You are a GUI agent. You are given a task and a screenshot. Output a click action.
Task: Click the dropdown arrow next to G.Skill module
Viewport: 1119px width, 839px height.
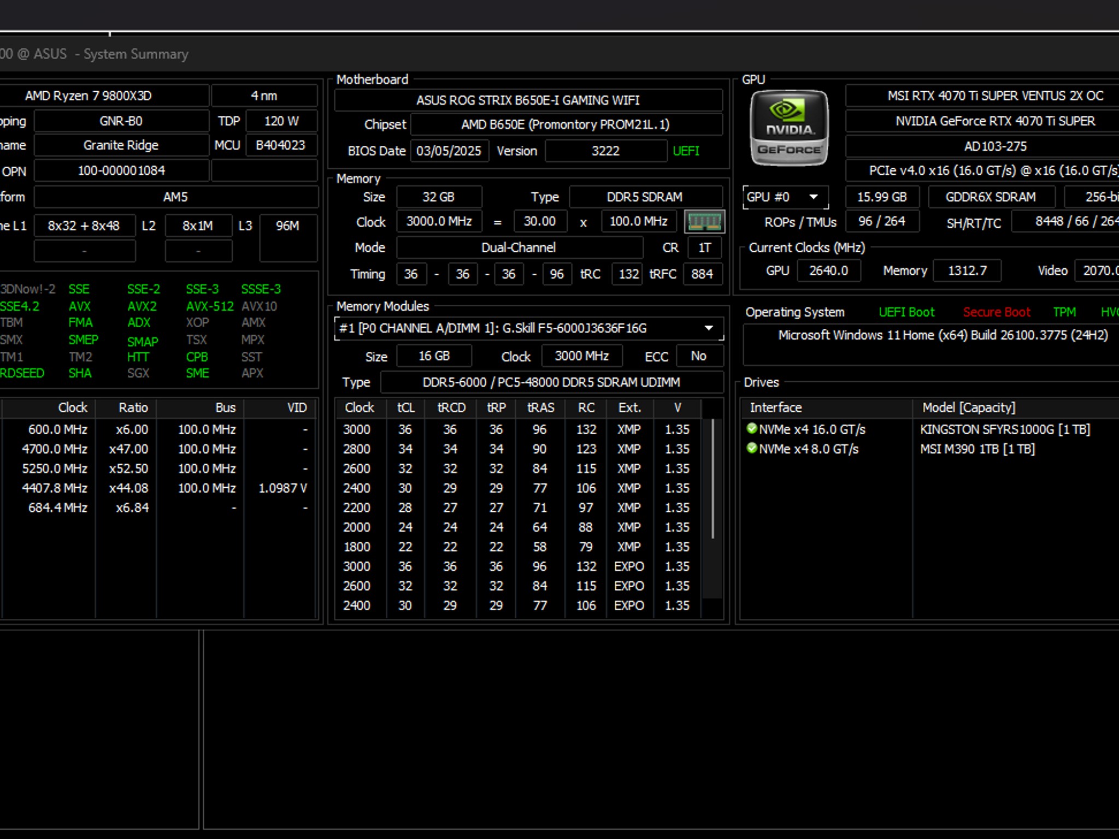pyautogui.click(x=709, y=328)
